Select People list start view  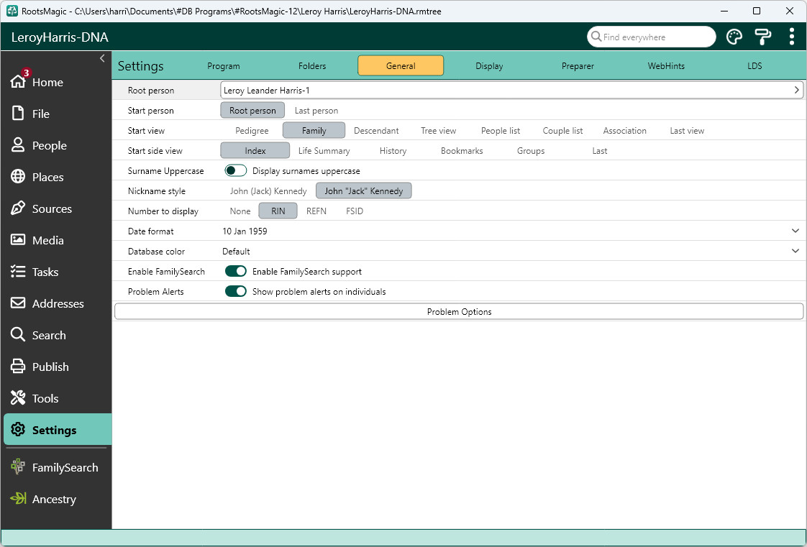tap(501, 131)
